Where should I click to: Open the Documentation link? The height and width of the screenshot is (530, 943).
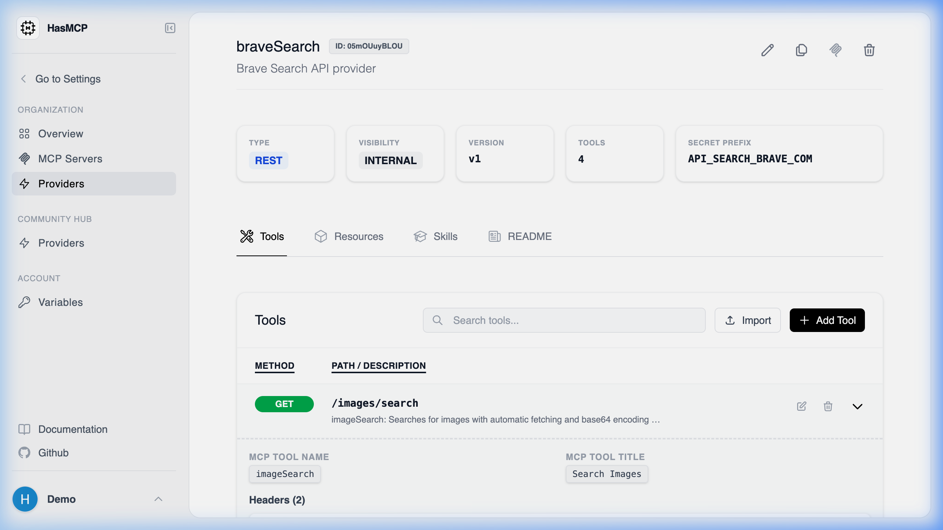[x=73, y=429]
